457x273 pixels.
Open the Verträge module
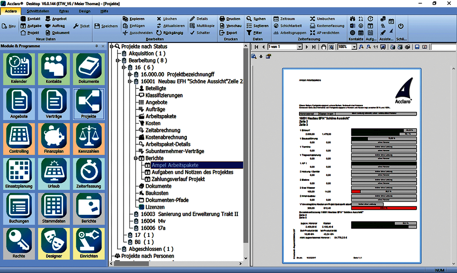click(x=54, y=104)
